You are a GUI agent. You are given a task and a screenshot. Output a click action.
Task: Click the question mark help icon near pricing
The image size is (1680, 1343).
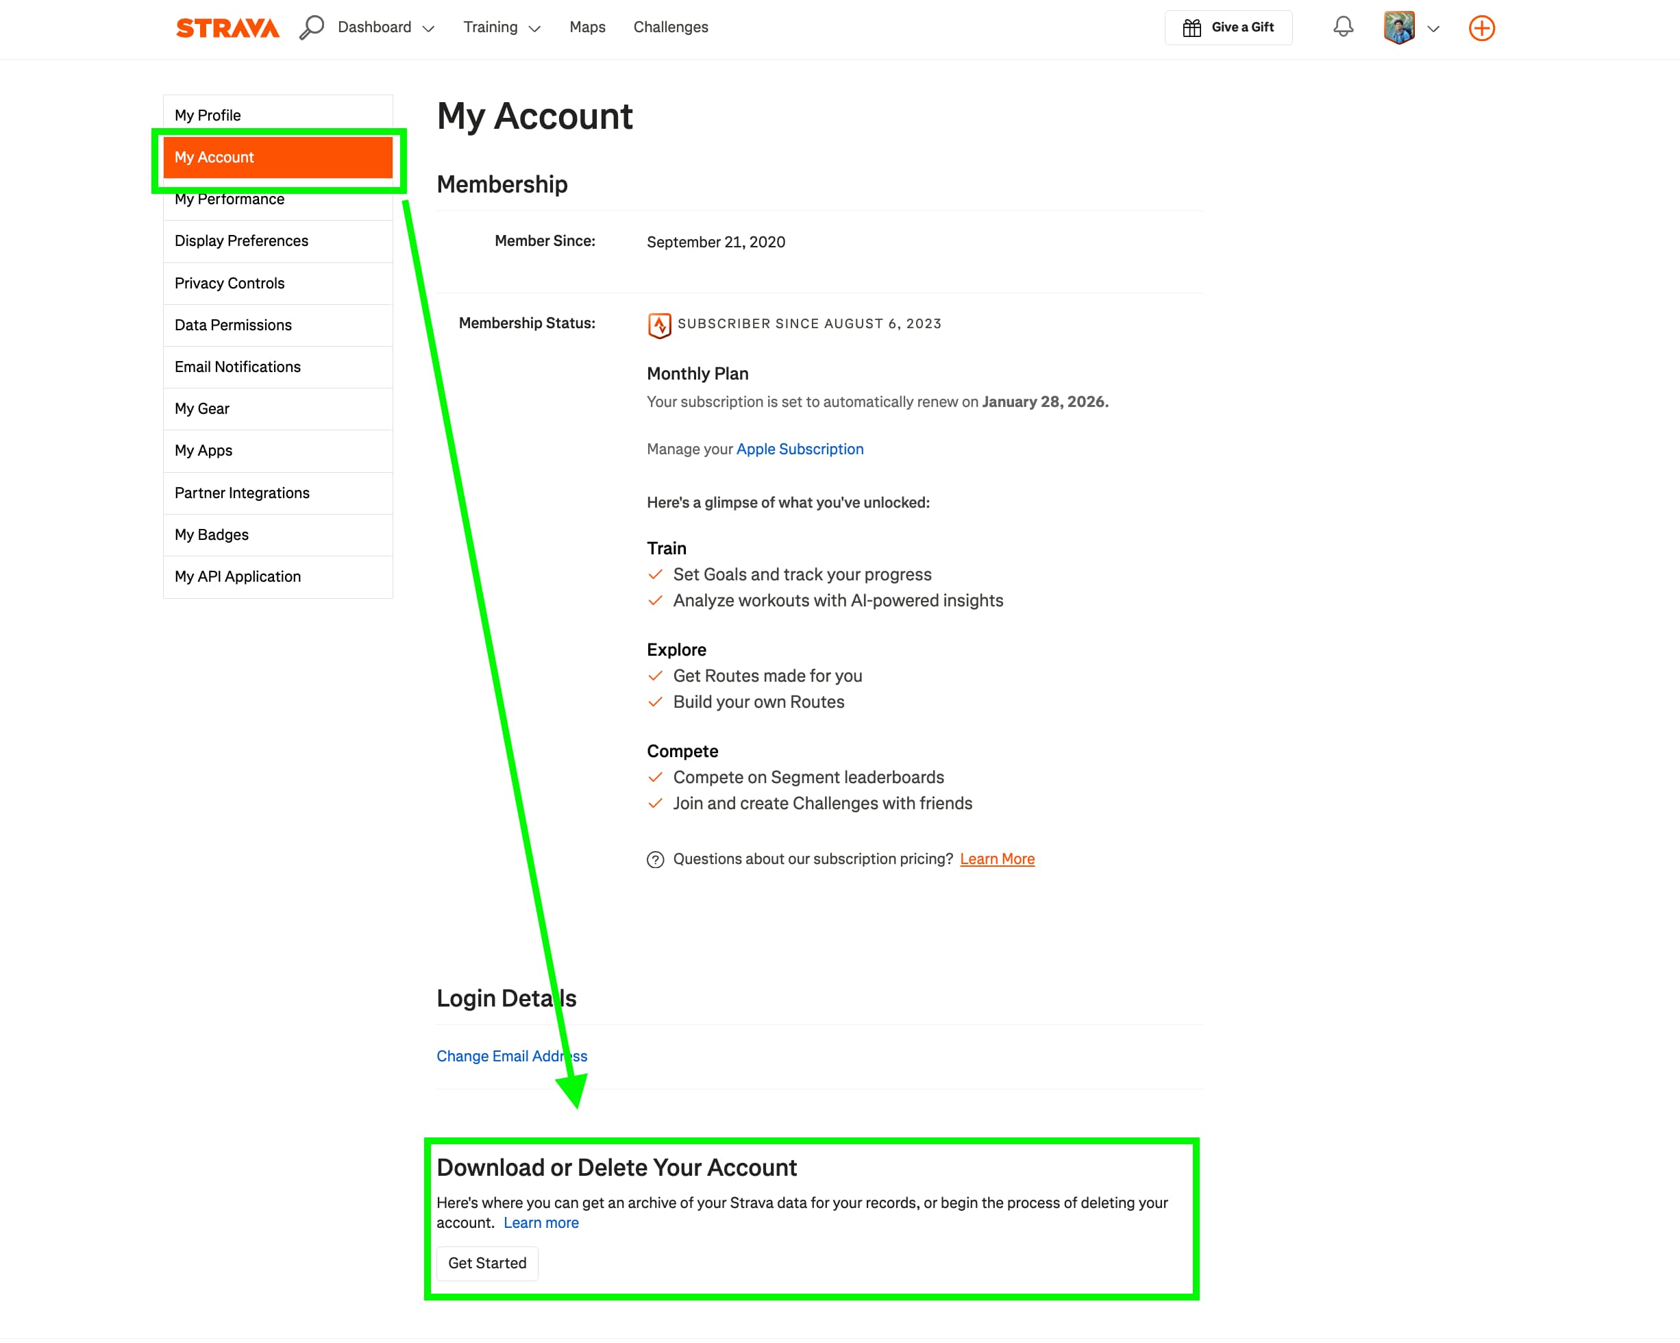654,860
